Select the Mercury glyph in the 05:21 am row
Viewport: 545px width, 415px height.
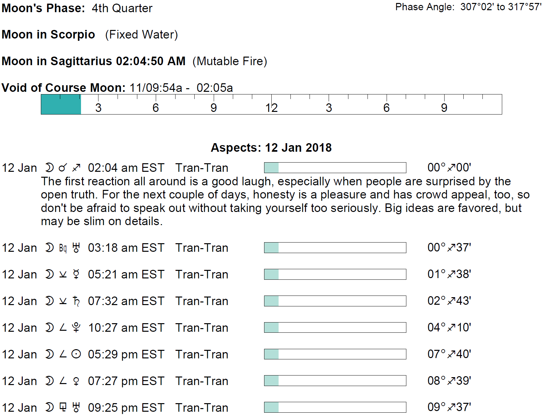coord(76,274)
